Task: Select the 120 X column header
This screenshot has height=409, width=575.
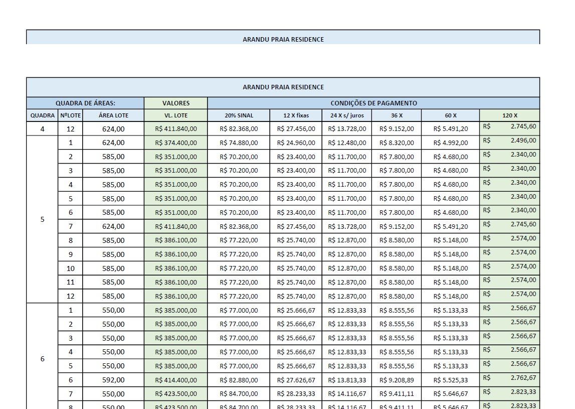Action: click(x=510, y=115)
